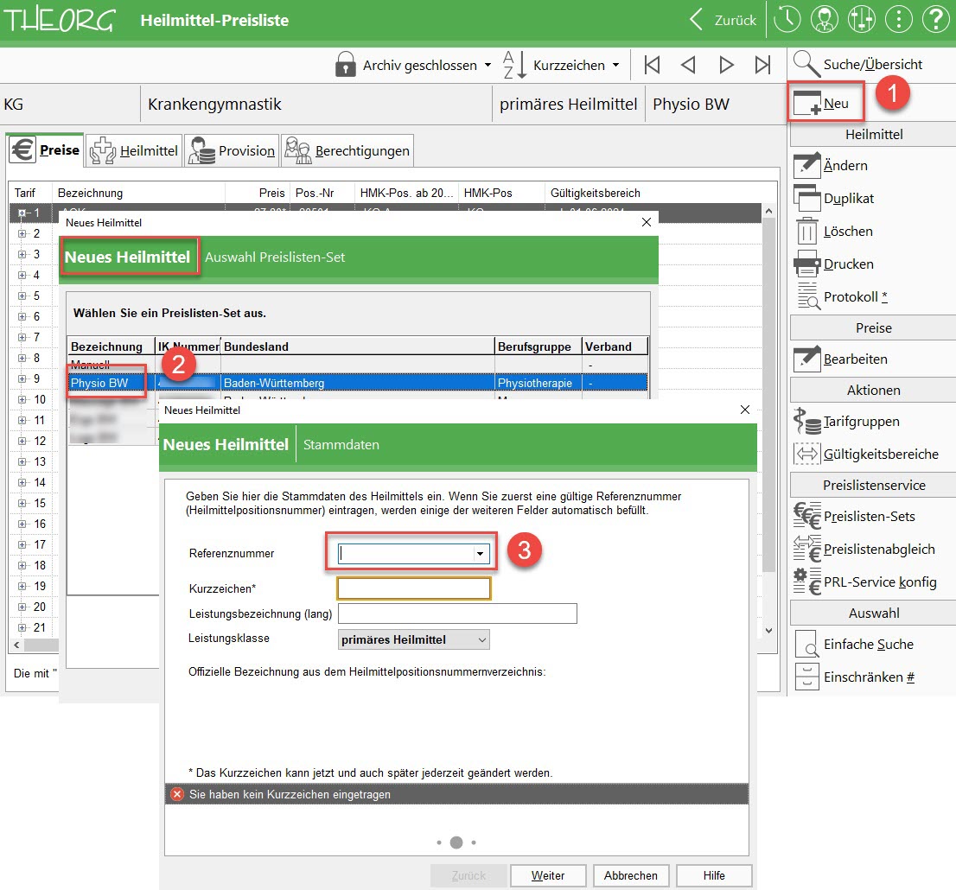Open Archiv geschlossen dropdown
Viewport: 956px width, 890px height.
413,65
